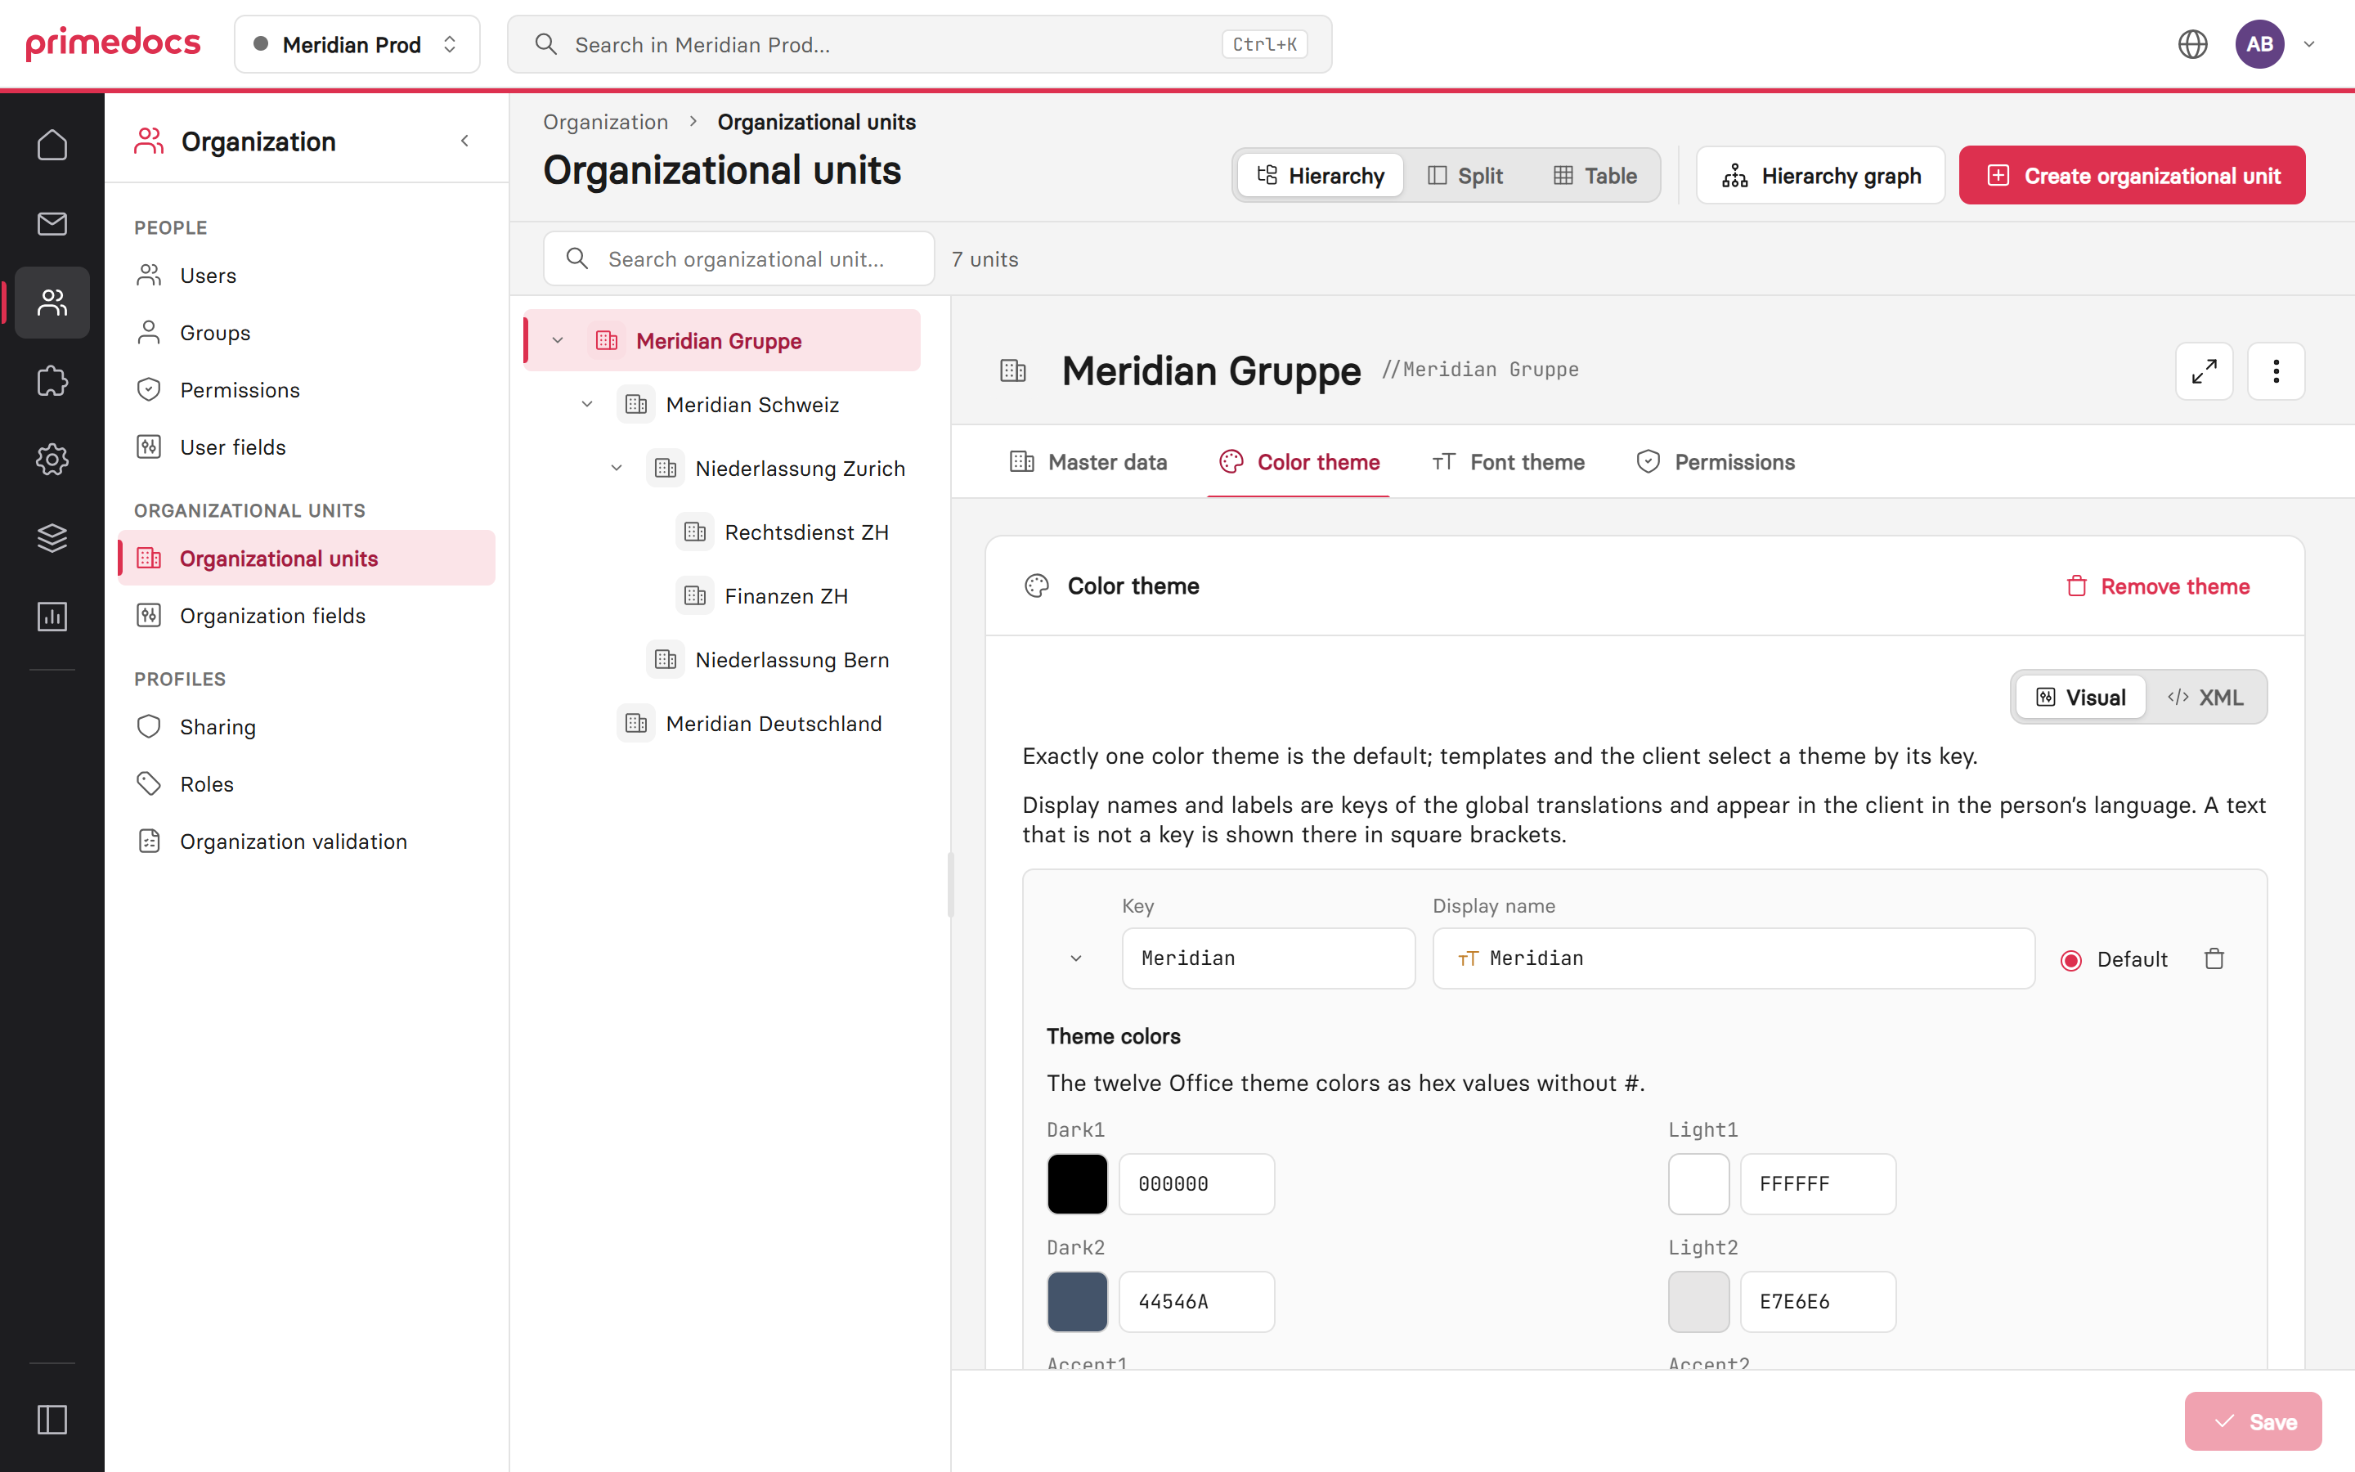Click the Save button
This screenshot has width=2355, height=1472.
coord(2253,1421)
